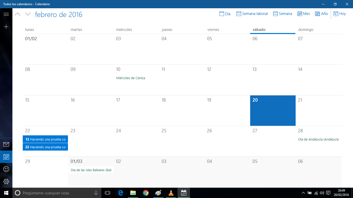The width and height of the screenshot is (353, 198).
Task: Click the plus icon to add new event
Action: coord(6,27)
